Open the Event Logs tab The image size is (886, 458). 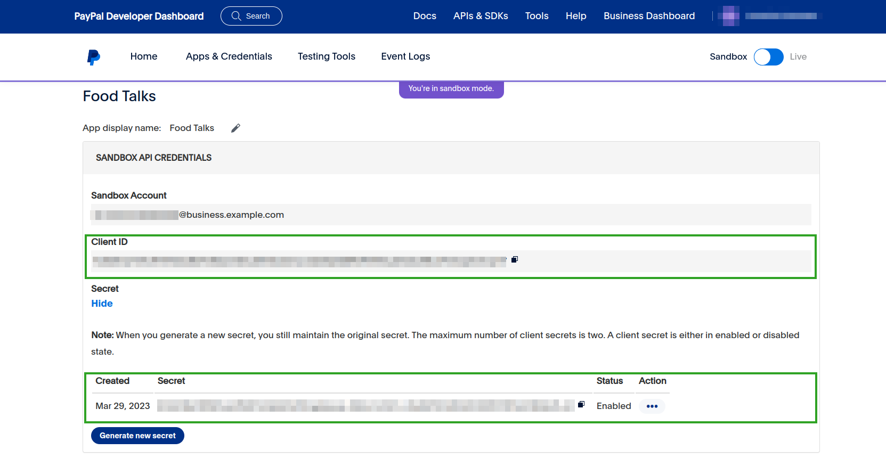tap(405, 56)
